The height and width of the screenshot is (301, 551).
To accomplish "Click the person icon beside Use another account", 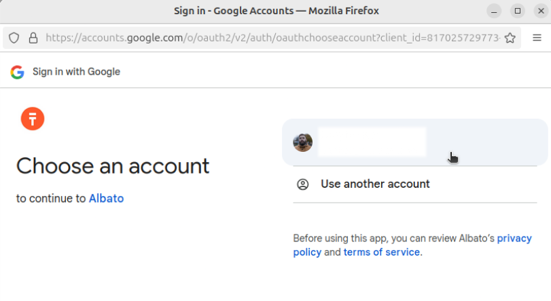I will (303, 184).
